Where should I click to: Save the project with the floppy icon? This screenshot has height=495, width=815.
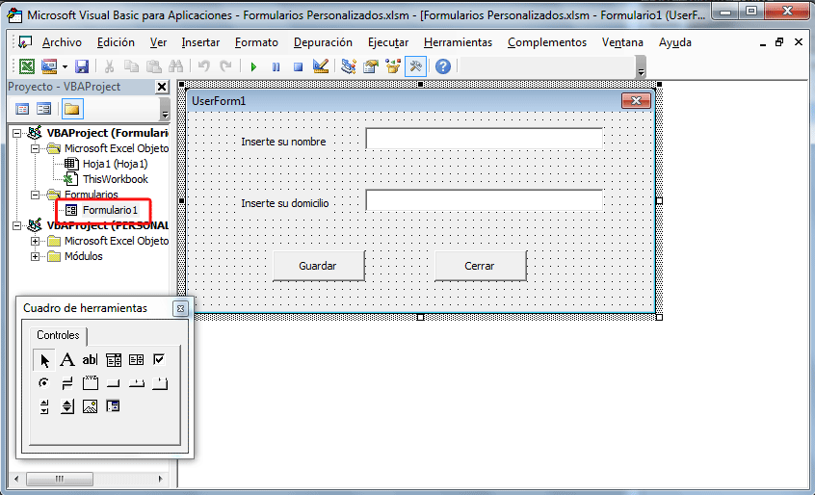(82, 66)
